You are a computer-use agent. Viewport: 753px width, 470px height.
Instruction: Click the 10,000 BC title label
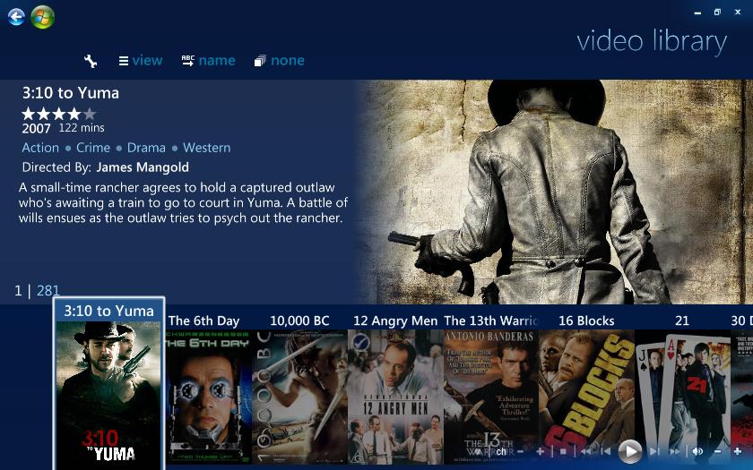(299, 320)
